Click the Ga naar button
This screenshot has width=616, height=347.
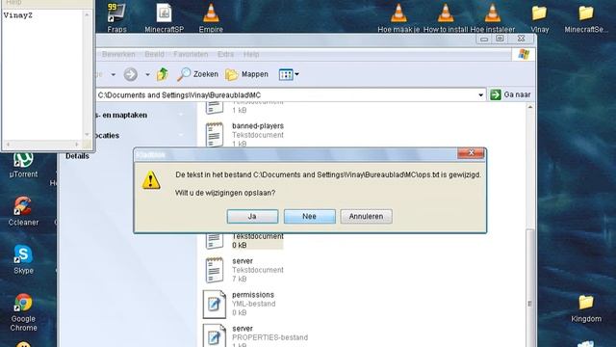coord(510,94)
